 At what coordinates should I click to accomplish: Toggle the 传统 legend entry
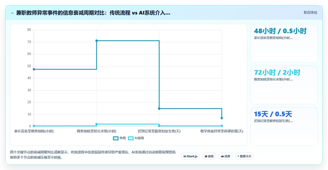[x=120, y=138]
